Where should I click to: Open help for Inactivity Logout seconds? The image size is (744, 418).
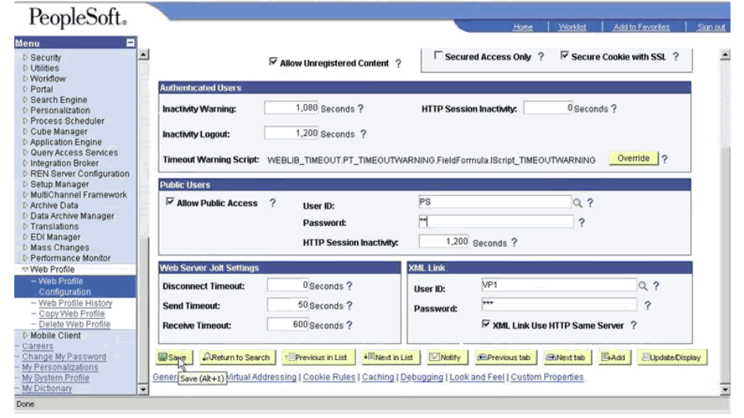tap(363, 134)
